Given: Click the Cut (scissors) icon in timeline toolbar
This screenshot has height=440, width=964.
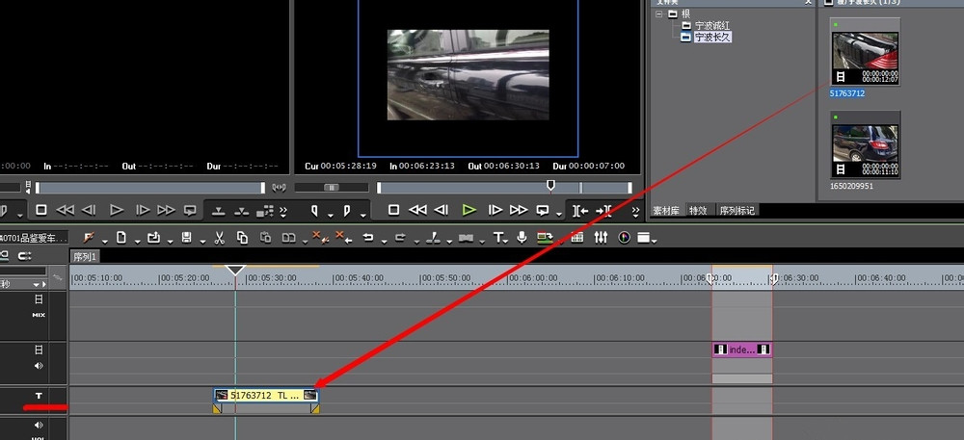Looking at the screenshot, I should (220, 237).
